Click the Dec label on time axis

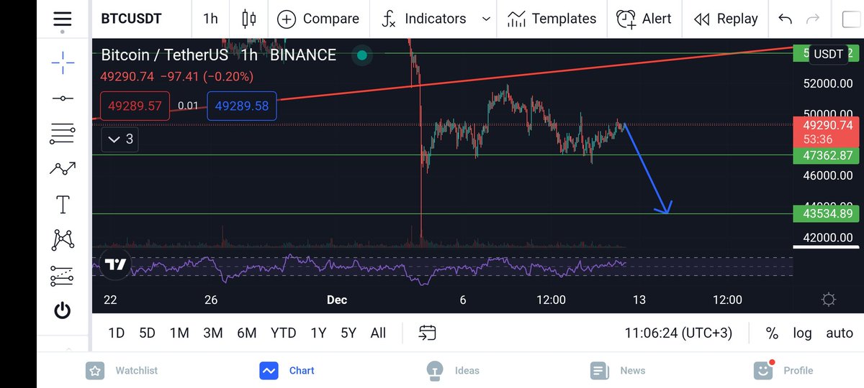point(337,300)
